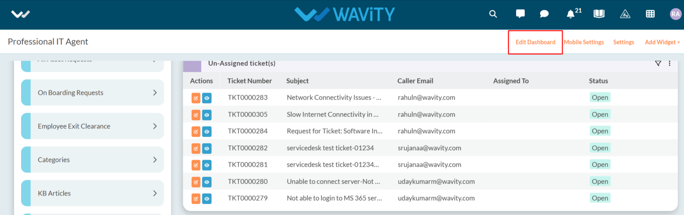684x215 pixels.
Task: Click the triangle admin icon in header
Action: (x=625, y=14)
